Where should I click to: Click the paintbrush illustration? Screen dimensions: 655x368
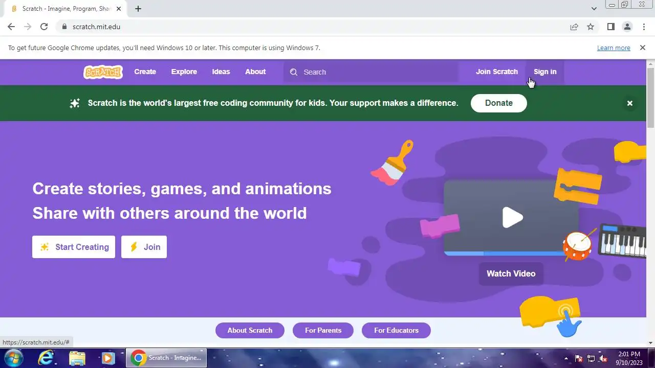click(392, 163)
